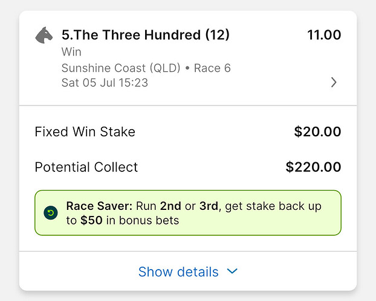This screenshot has width=376, height=301.
Task: Click the Show details link
Action: [x=178, y=272]
